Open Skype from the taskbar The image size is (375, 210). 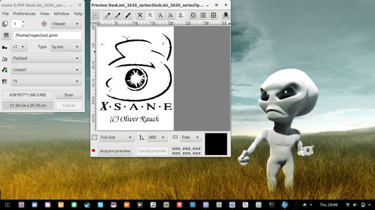[x=100, y=205]
